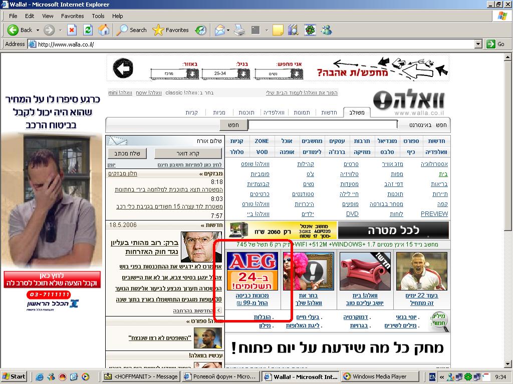Click the Forward arrow icon
513x384 pixels.
click(x=49, y=30)
